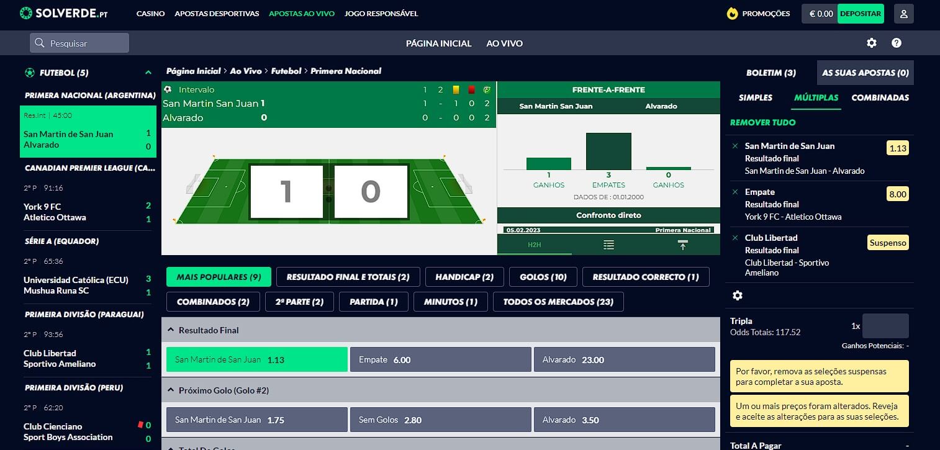Open Club Cienciano vs Sport Boys match

tap(88, 423)
